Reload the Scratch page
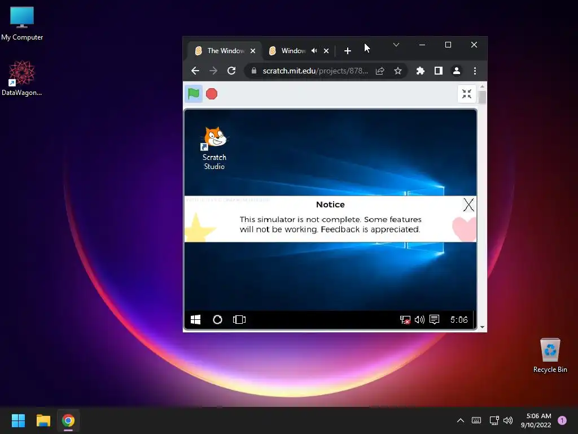 pyautogui.click(x=231, y=71)
